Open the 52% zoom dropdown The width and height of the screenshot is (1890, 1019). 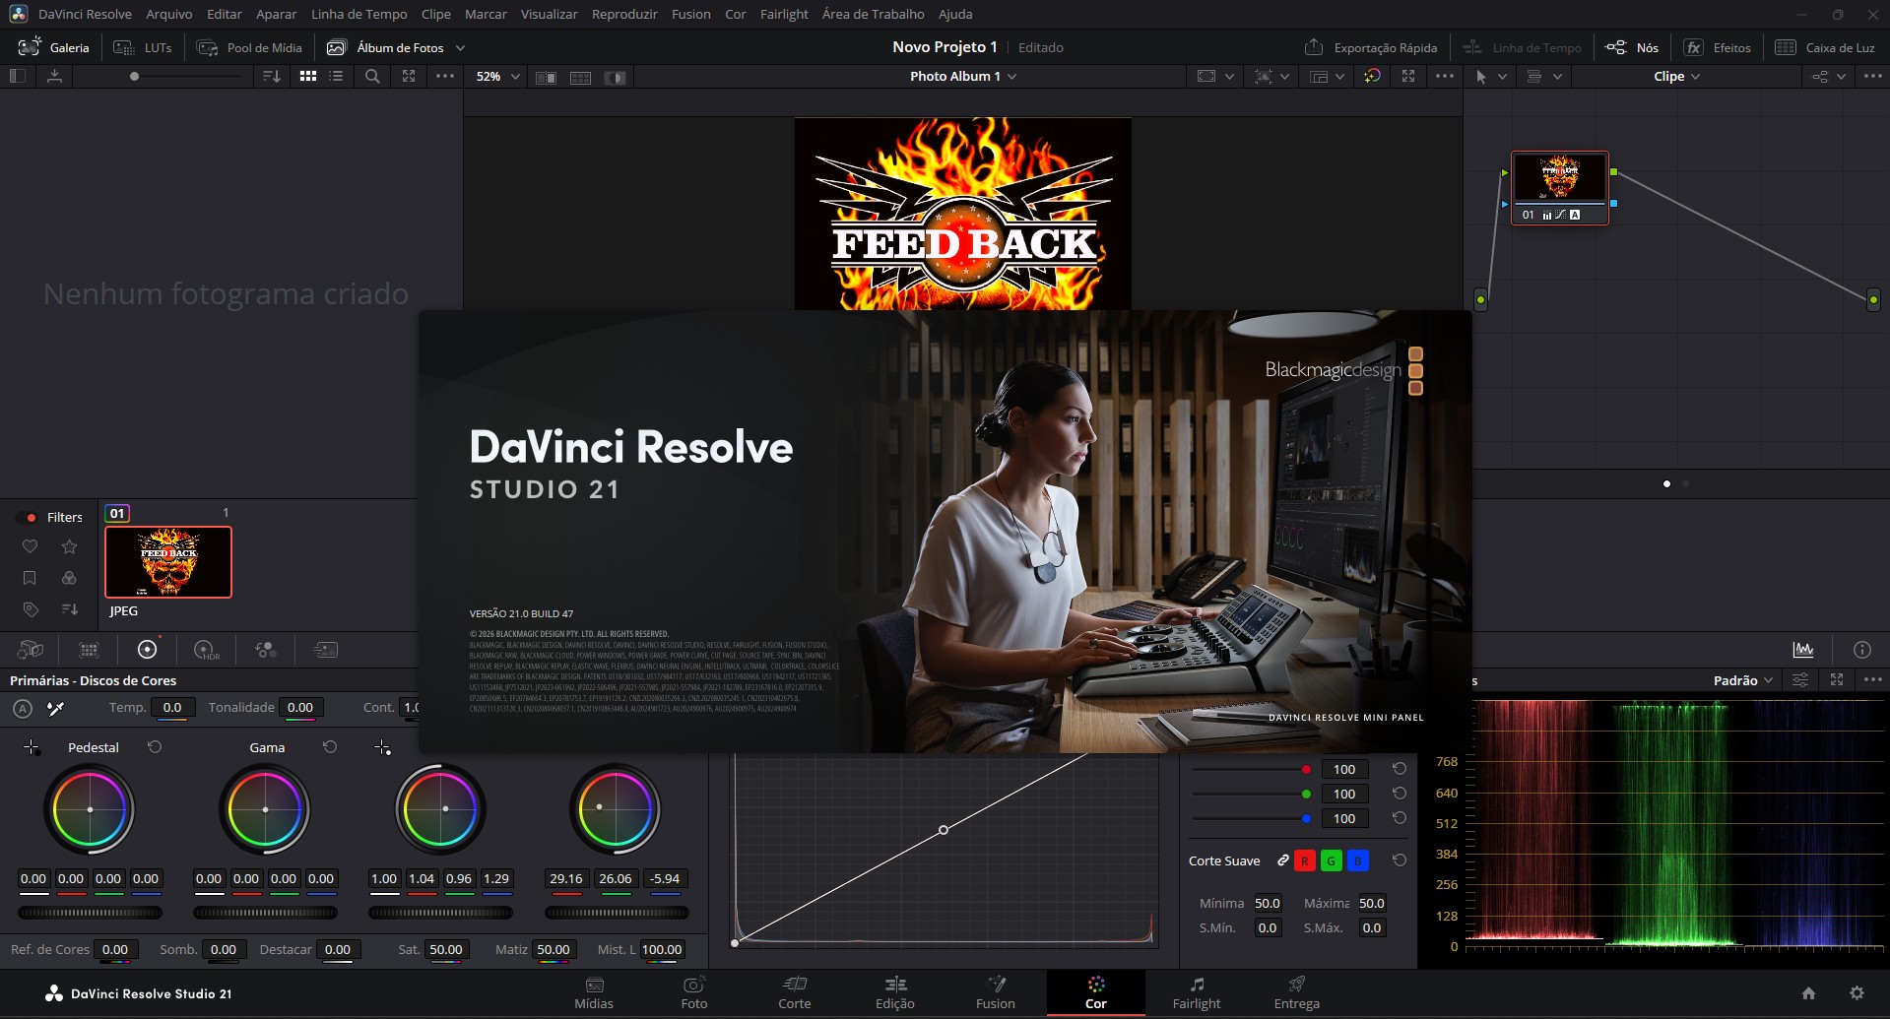pos(497,76)
